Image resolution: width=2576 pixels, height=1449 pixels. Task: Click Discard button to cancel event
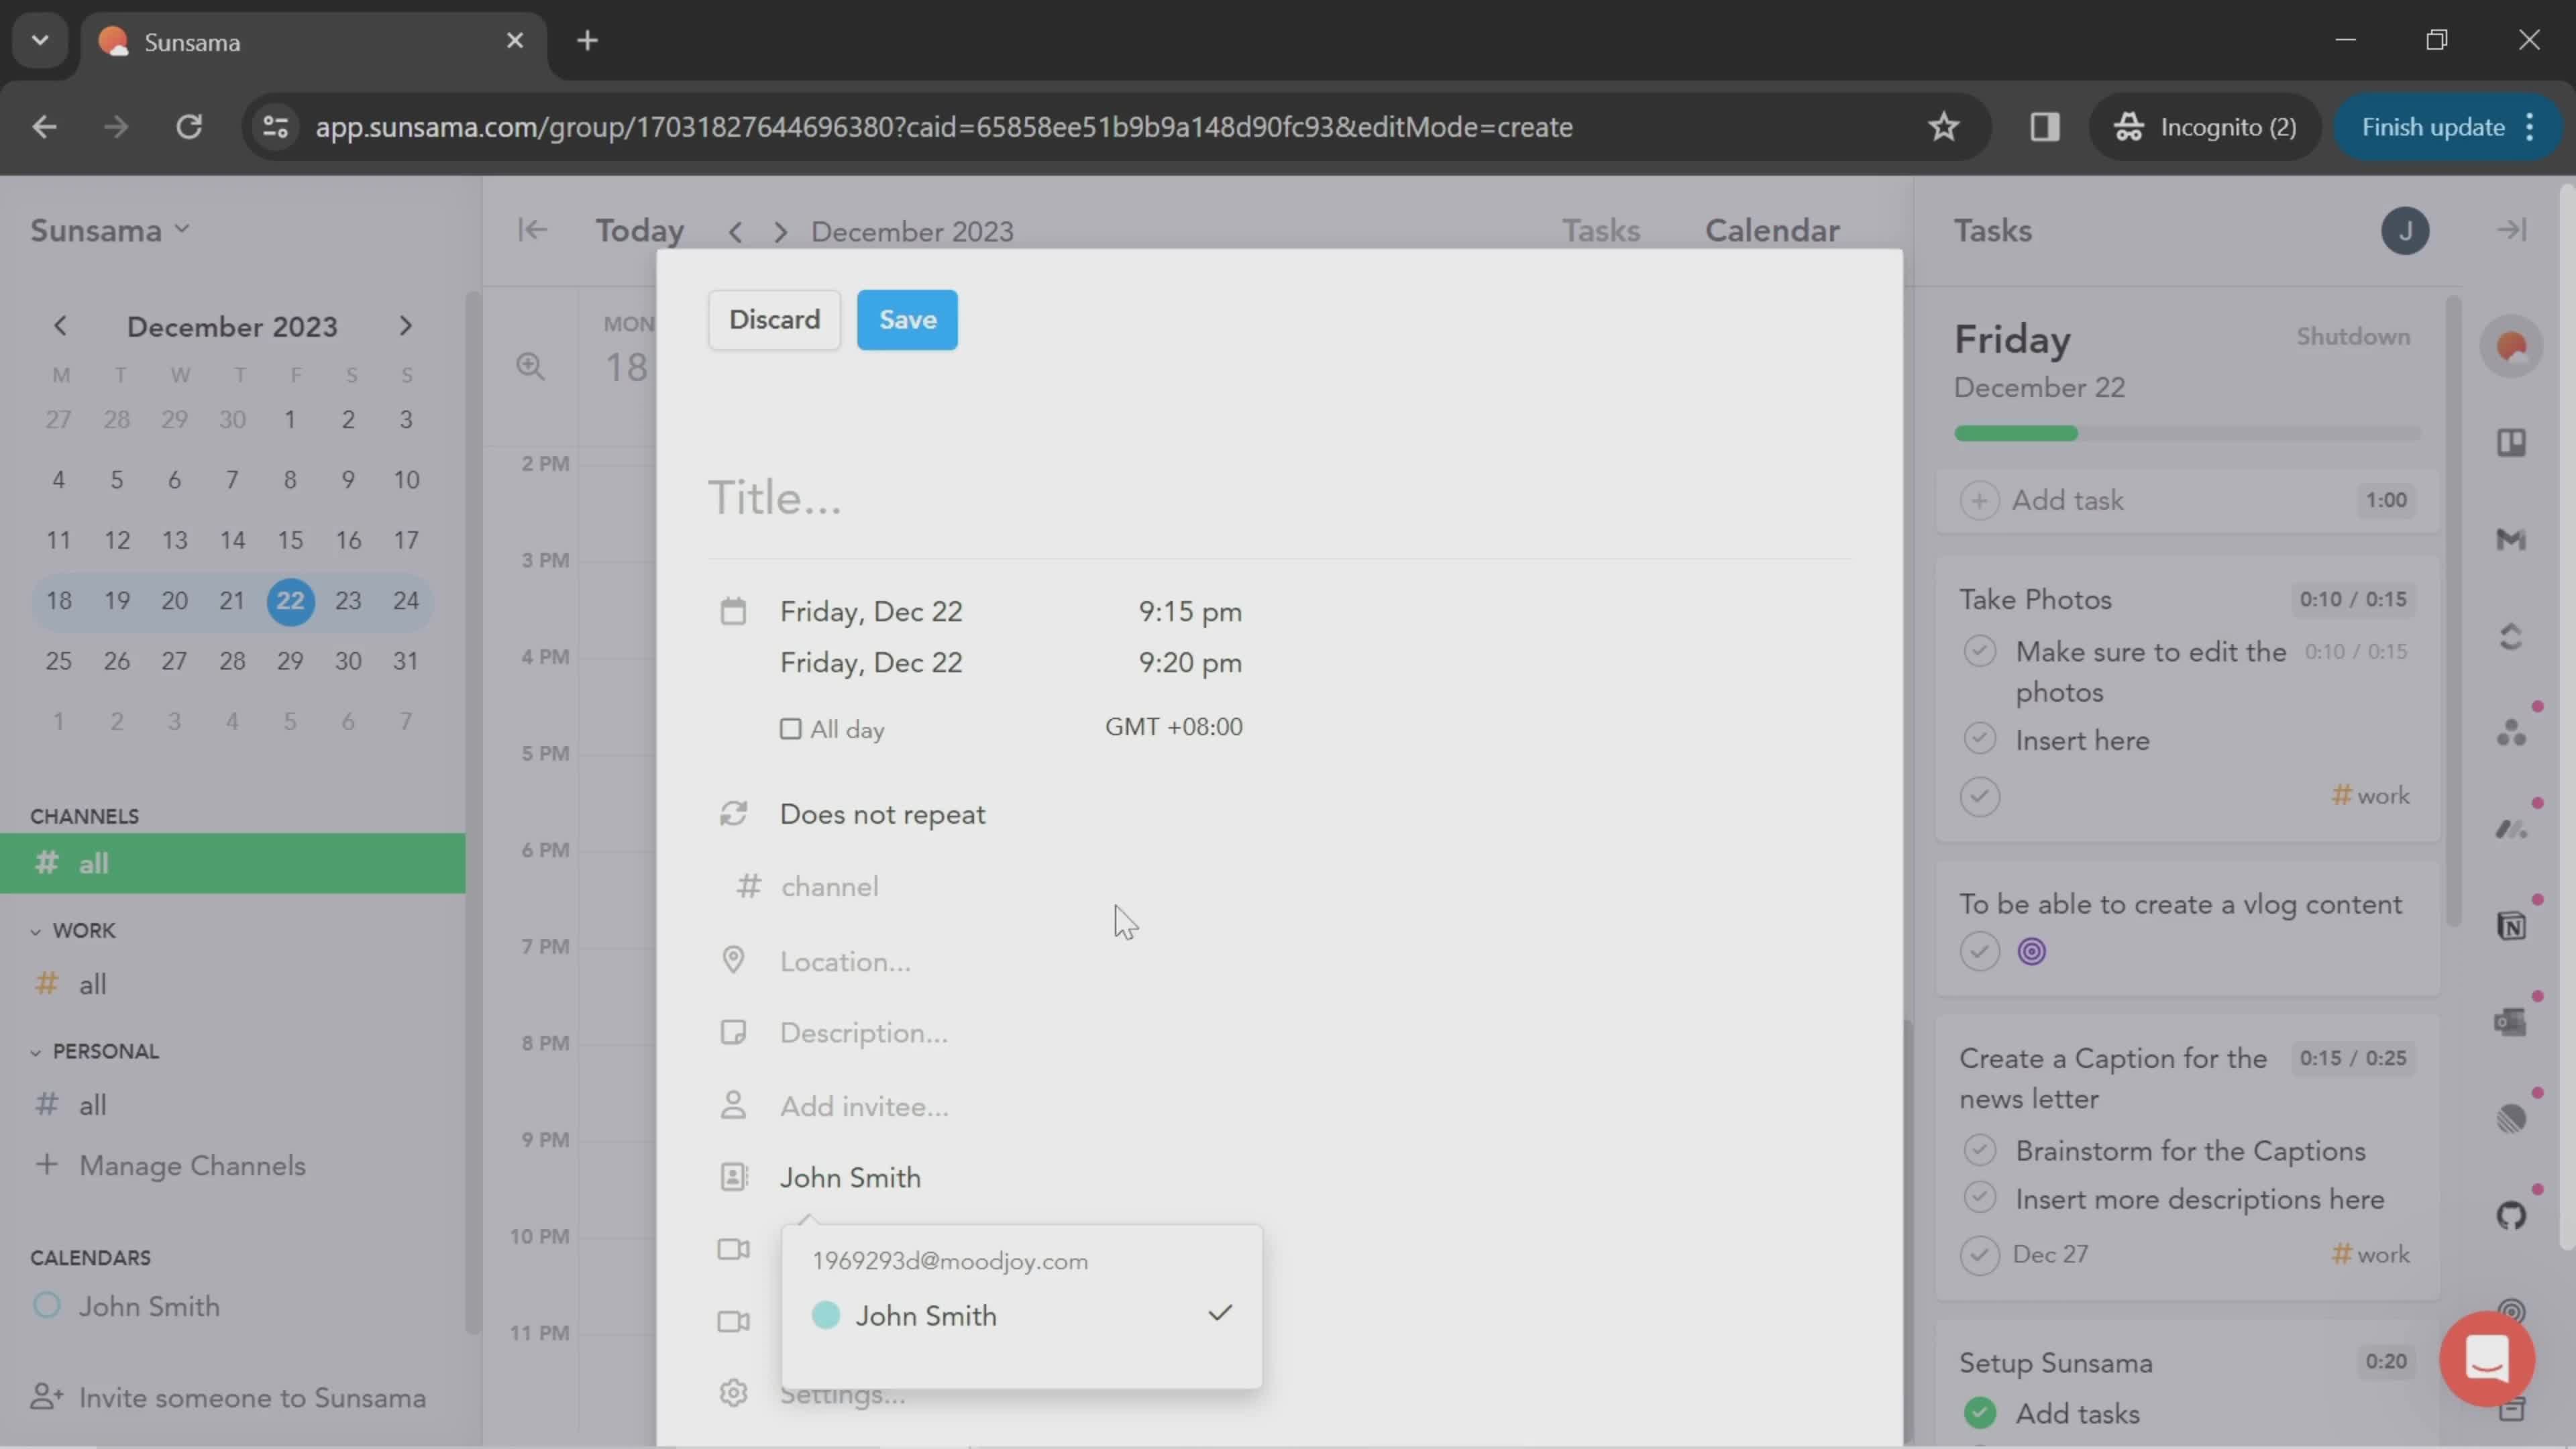coord(773,319)
